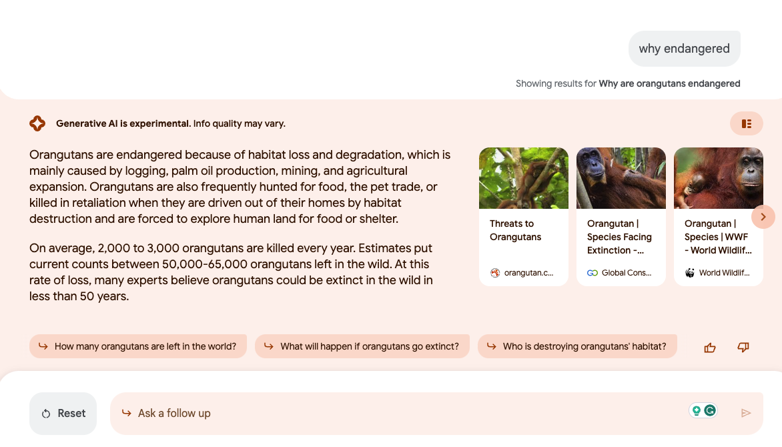Select the orangutan extinction follow-up question
The width and height of the screenshot is (782, 447).
point(362,346)
